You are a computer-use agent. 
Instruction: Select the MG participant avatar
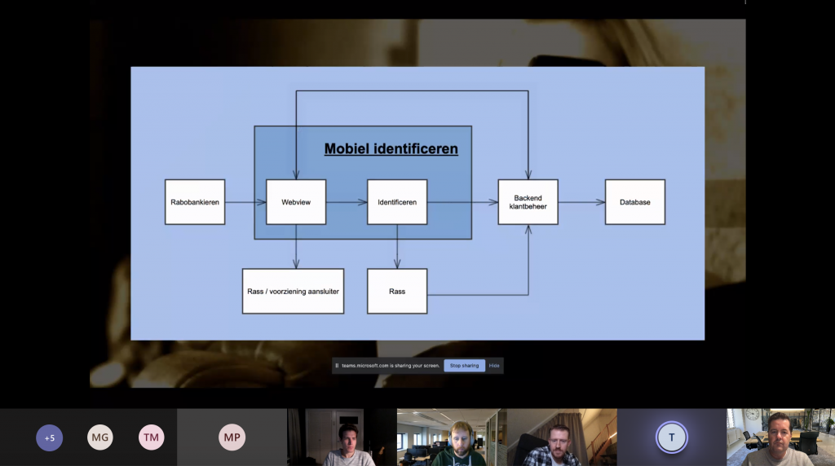[x=100, y=437]
